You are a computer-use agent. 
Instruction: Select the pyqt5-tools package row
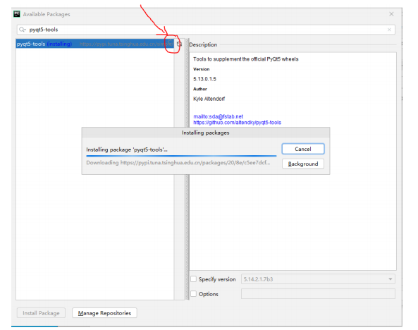pos(95,44)
